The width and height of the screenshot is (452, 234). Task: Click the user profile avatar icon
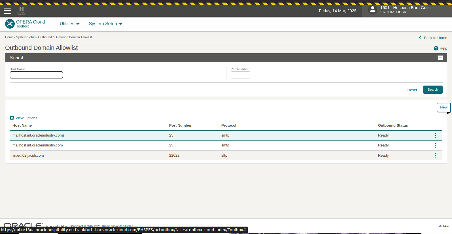click(373, 10)
